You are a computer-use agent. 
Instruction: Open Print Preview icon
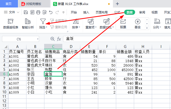[x=45, y=12]
